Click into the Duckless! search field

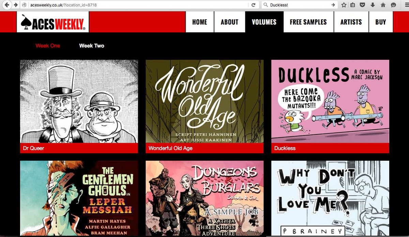point(299,5)
